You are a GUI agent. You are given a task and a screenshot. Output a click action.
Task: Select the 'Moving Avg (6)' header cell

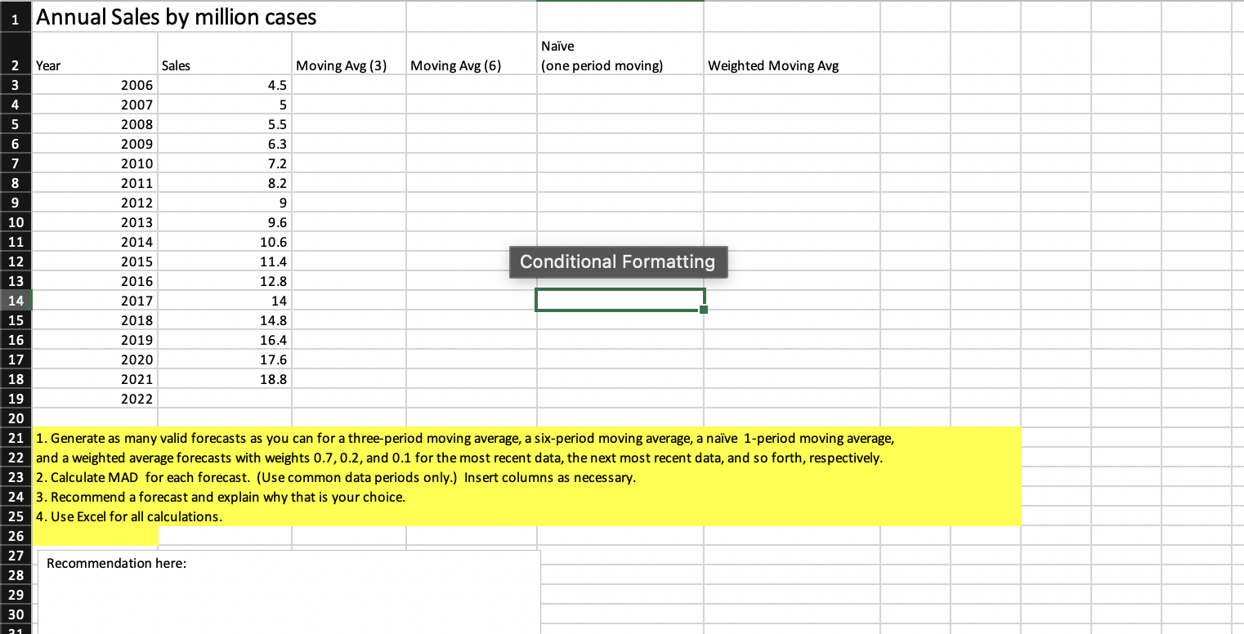(471, 55)
